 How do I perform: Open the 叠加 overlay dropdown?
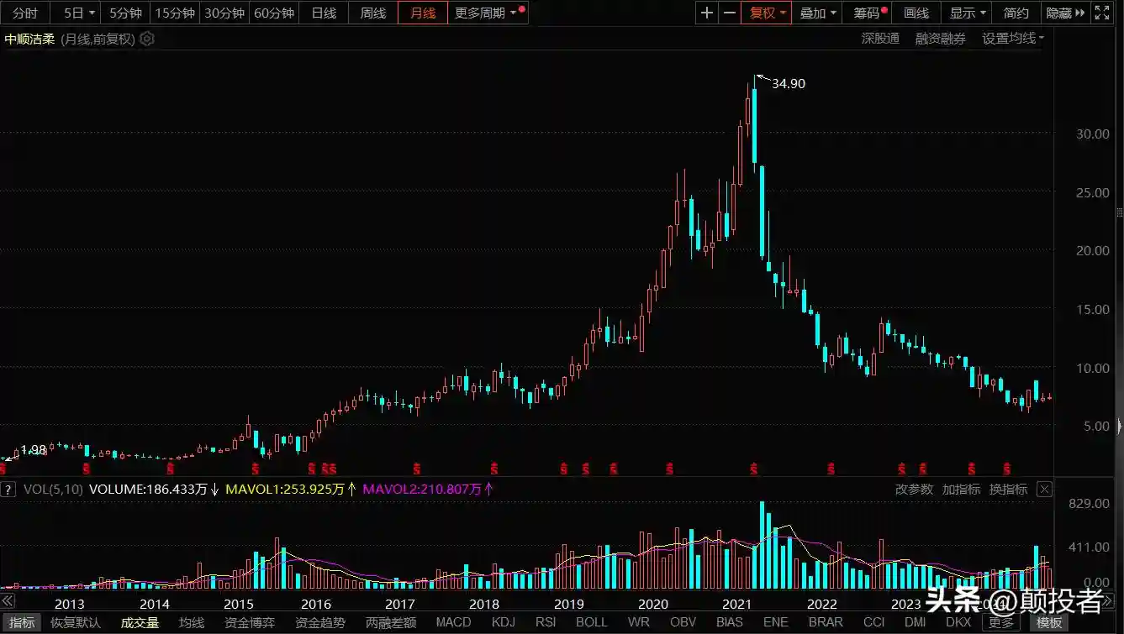(x=818, y=13)
